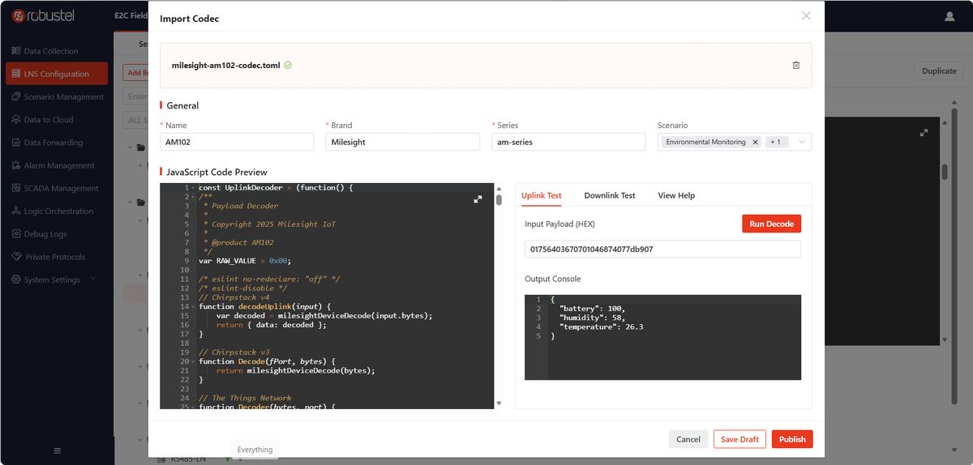This screenshot has height=465, width=973.
Task: Click the "humidity": 58 output line
Action: click(x=592, y=318)
